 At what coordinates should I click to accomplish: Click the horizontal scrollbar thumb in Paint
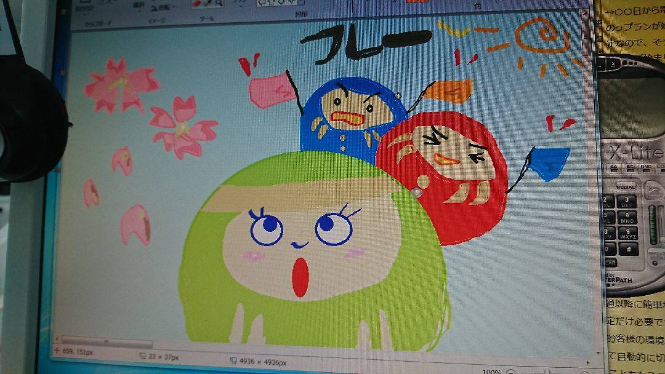point(107,342)
